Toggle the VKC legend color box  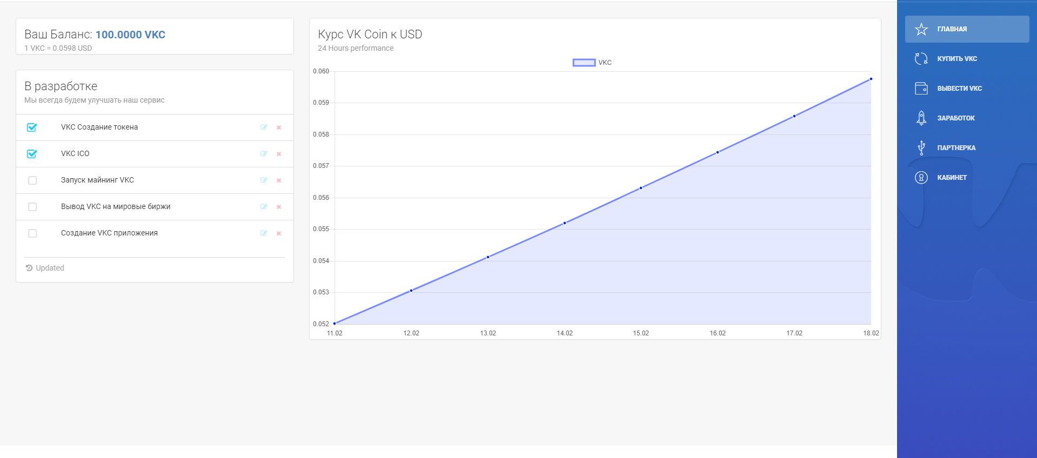click(584, 63)
